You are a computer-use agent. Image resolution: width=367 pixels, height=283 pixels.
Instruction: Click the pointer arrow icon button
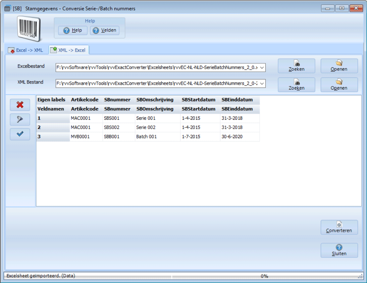20,119
